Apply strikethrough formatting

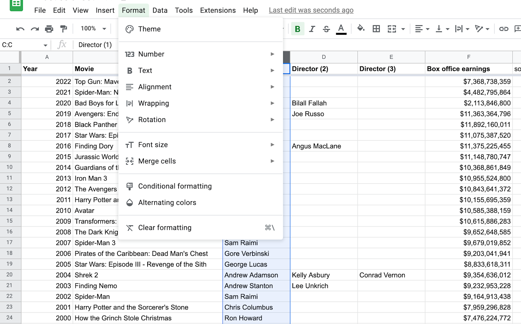(x=326, y=29)
